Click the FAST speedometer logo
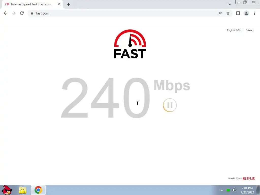 tap(130, 44)
